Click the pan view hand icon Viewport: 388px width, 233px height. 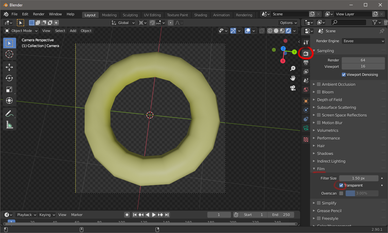point(293,78)
